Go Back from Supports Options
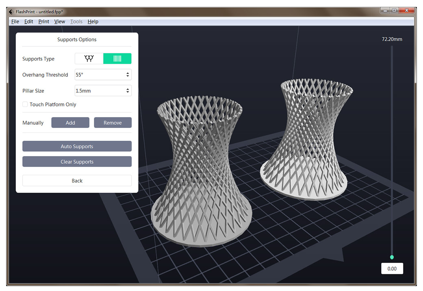 click(77, 180)
